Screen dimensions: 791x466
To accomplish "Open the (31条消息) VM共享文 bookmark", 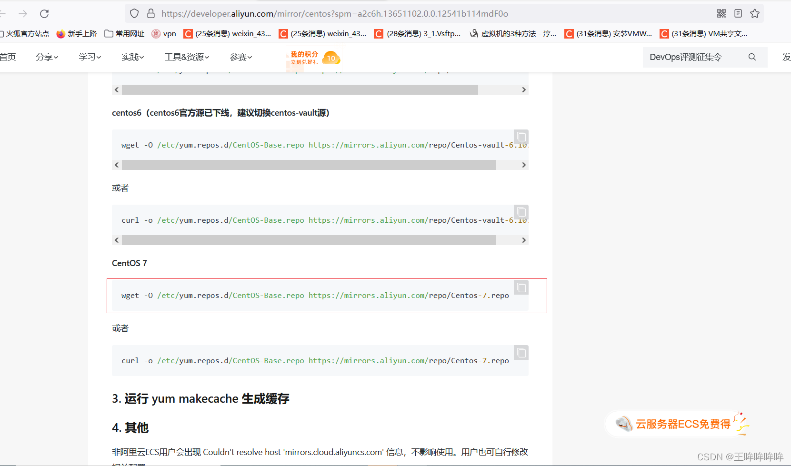I will click(703, 34).
